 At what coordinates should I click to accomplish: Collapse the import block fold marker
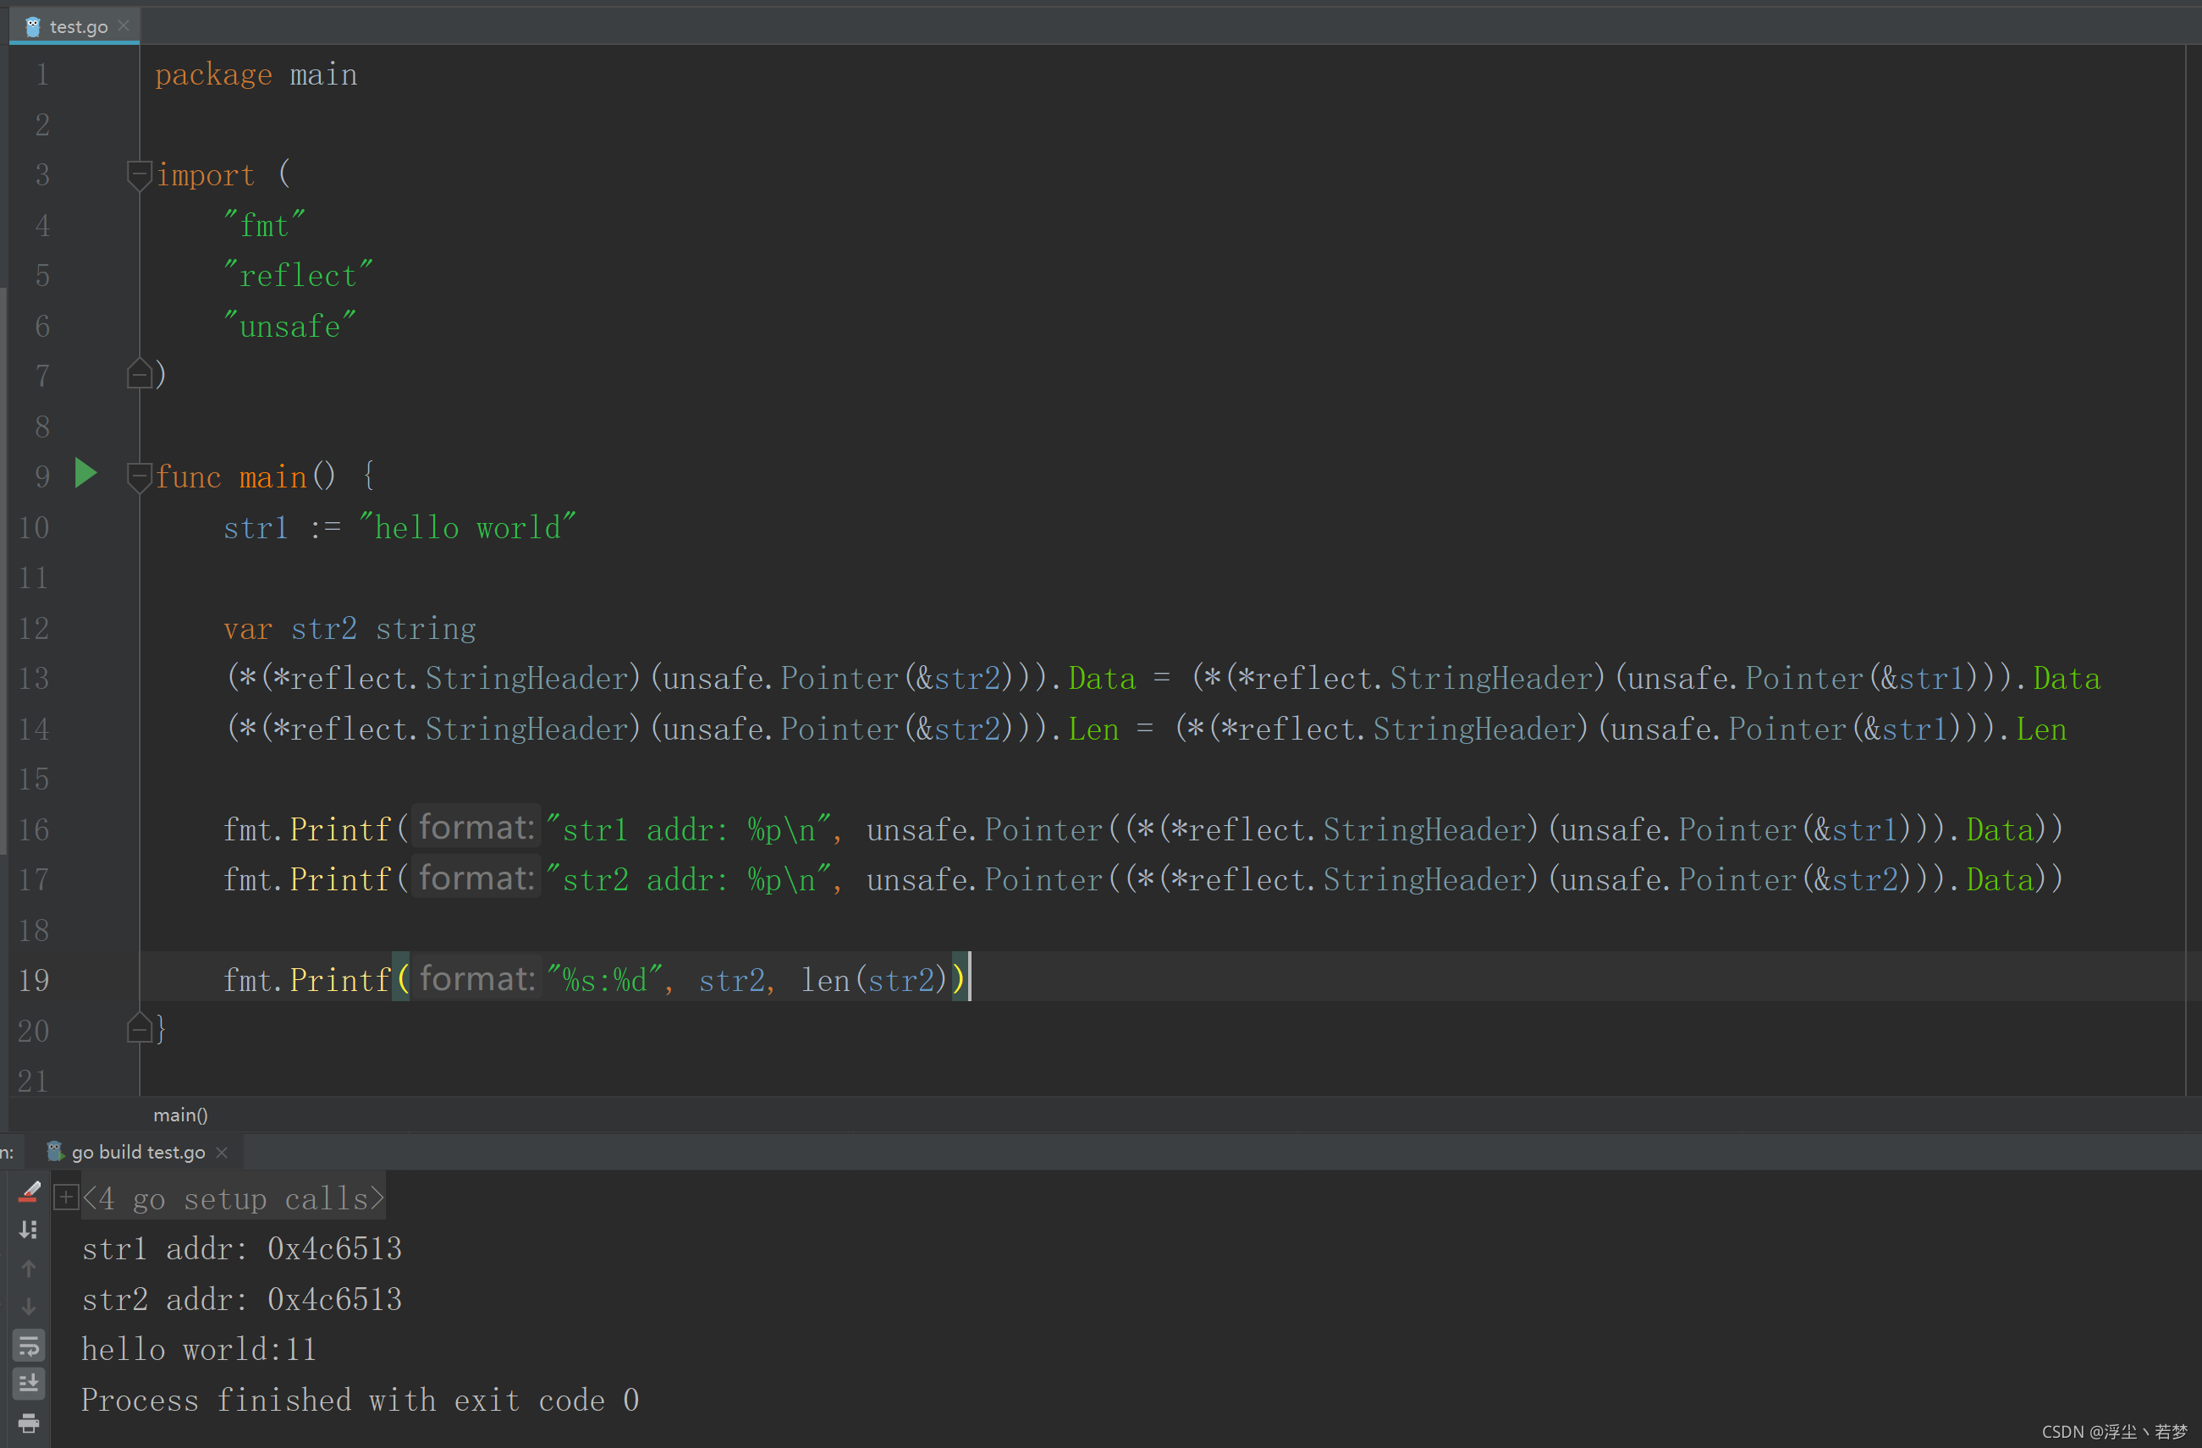tap(139, 174)
